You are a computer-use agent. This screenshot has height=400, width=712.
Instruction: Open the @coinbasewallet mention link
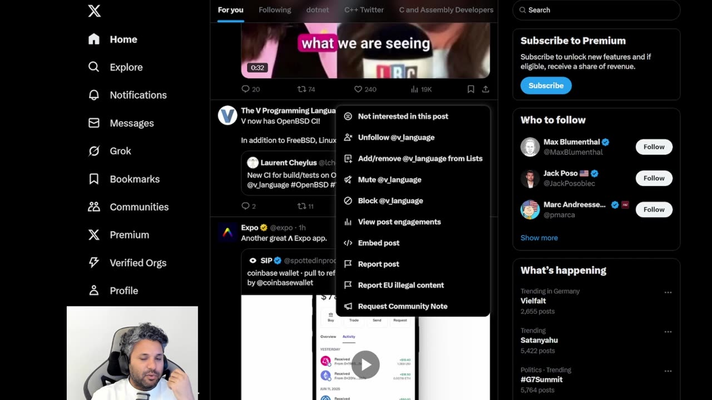[285, 283]
